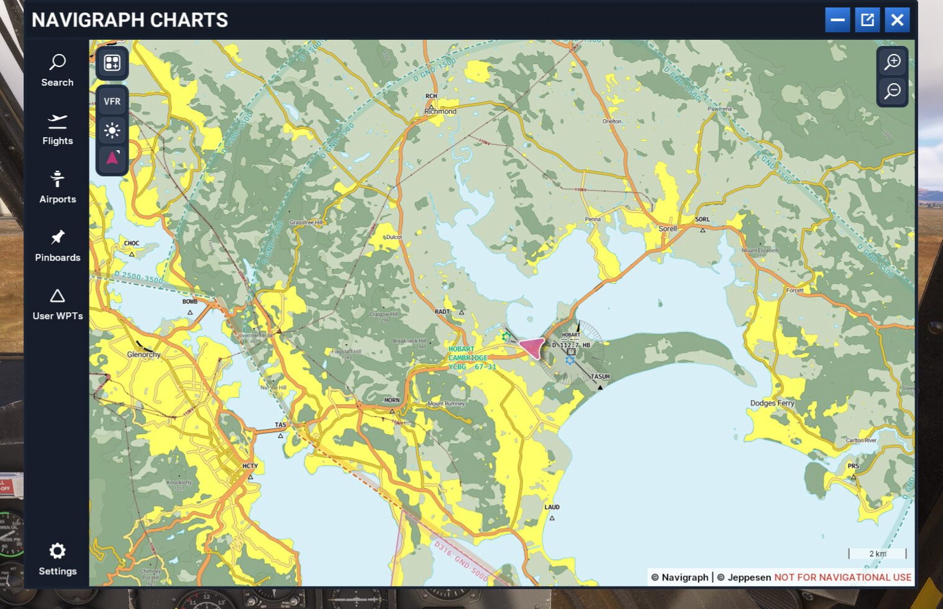The width and height of the screenshot is (943, 609).
Task: Pop out the Navigraph Charts window
Action: pyautogui.click(x=867, y=20)
